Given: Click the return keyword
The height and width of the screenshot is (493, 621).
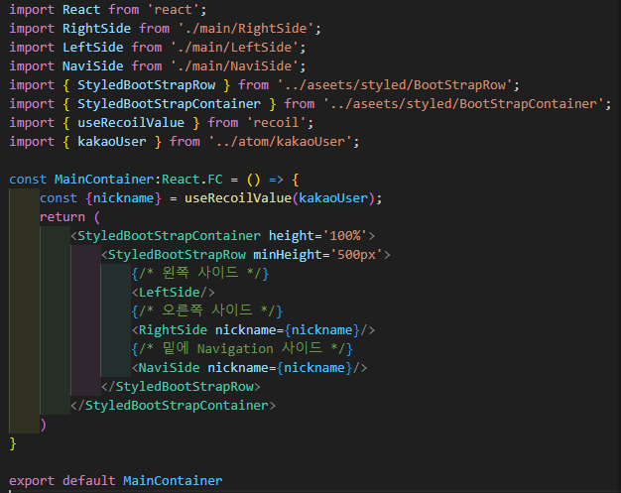Looking at the screenshot, I should [x=62, y=217].
